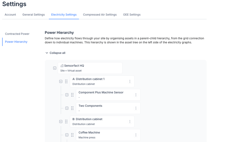Click drag handle of Component Plus Machine Sensor
The image size is (228, 142).
click(72, 95)
